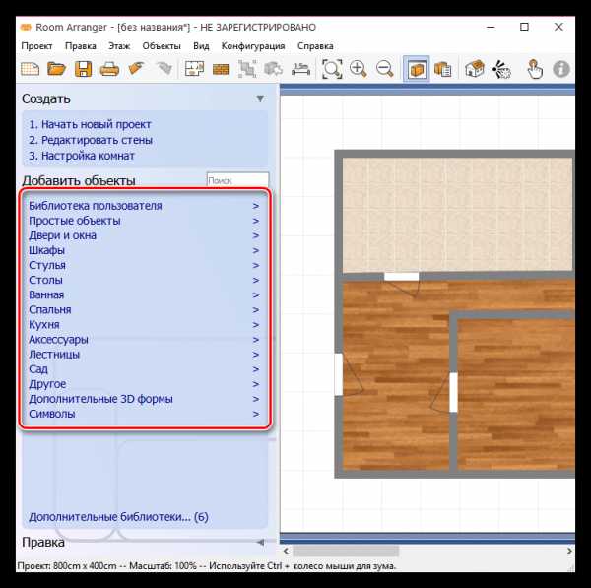Expand the Правка panel arrow

pos(260,543)
